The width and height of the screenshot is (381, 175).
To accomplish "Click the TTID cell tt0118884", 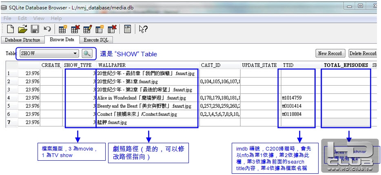I will click(x=302, y=114).
